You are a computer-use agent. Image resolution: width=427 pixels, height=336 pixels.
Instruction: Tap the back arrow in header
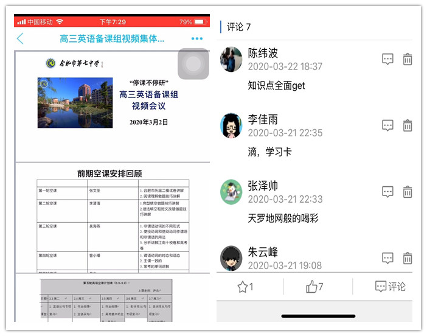coord(21,39)
